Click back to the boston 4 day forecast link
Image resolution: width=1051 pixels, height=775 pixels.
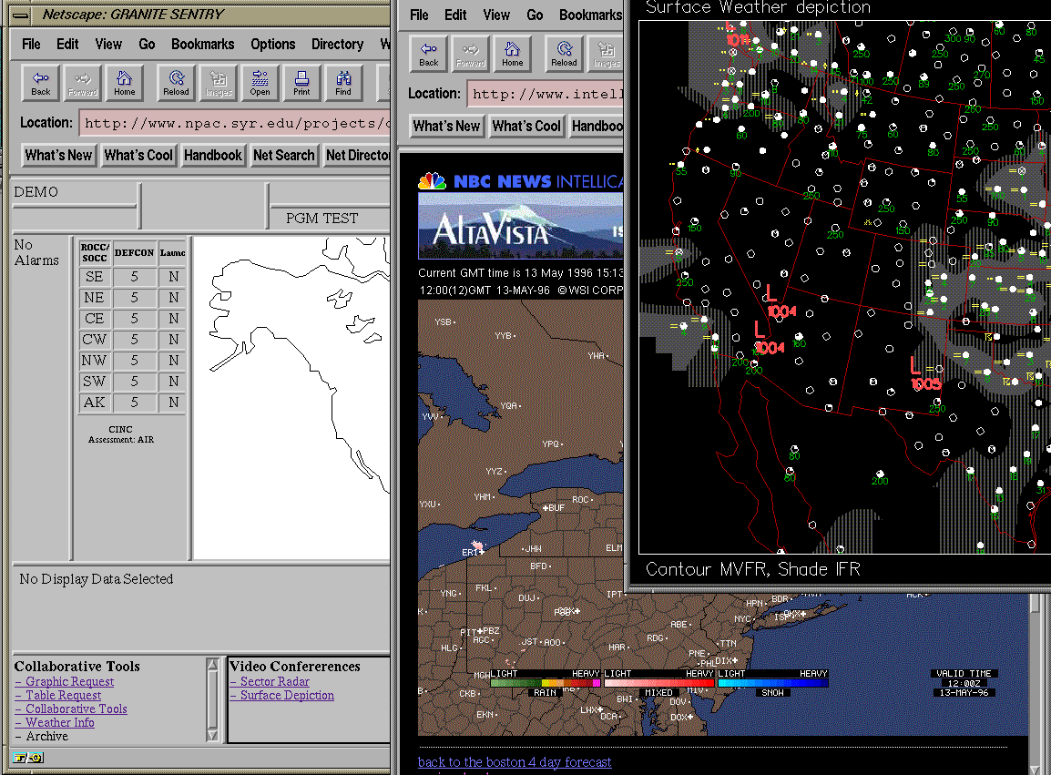pyautogui.click(x=515, y=761)
